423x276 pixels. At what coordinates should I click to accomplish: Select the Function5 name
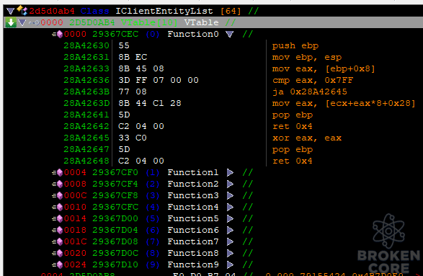[193, 218]
